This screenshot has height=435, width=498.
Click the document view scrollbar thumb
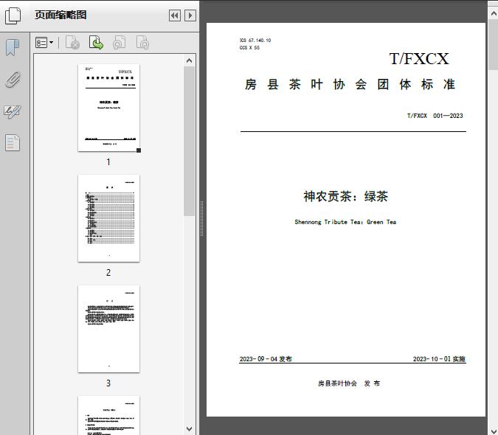494,45
